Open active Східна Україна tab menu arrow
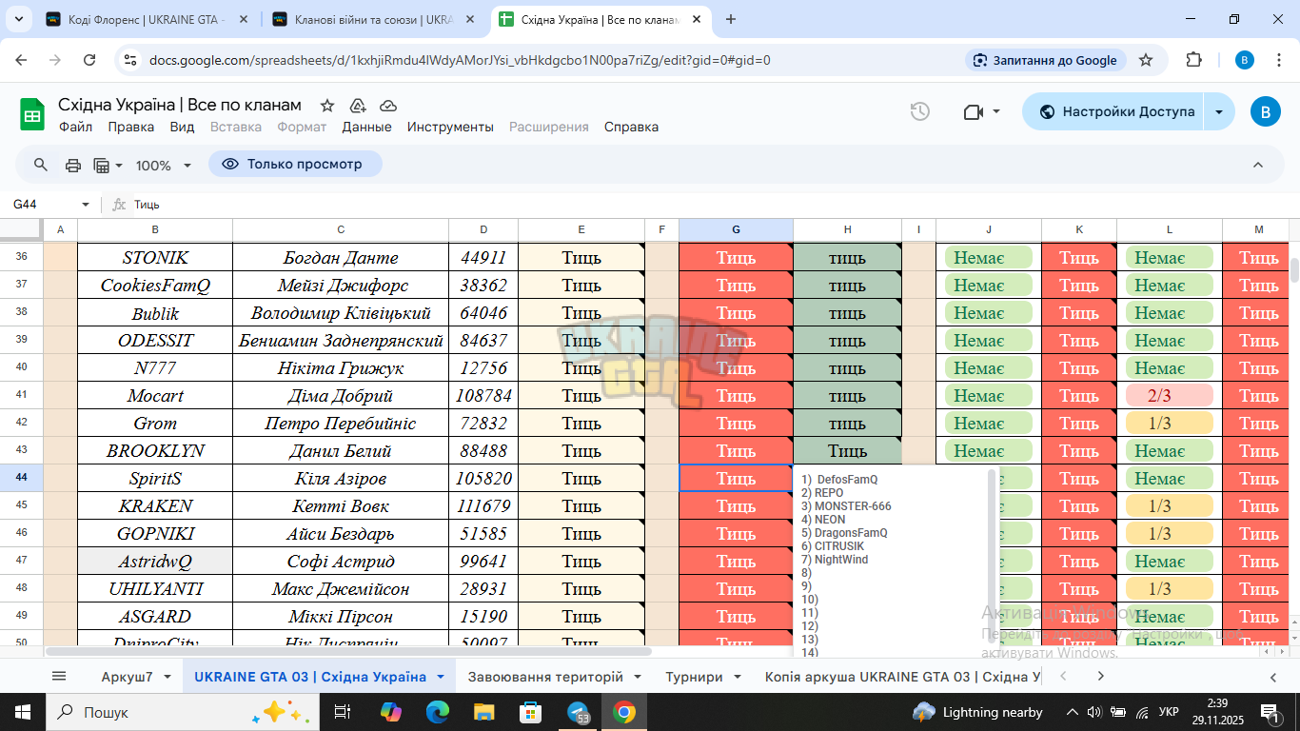 (x=441, y=677)
